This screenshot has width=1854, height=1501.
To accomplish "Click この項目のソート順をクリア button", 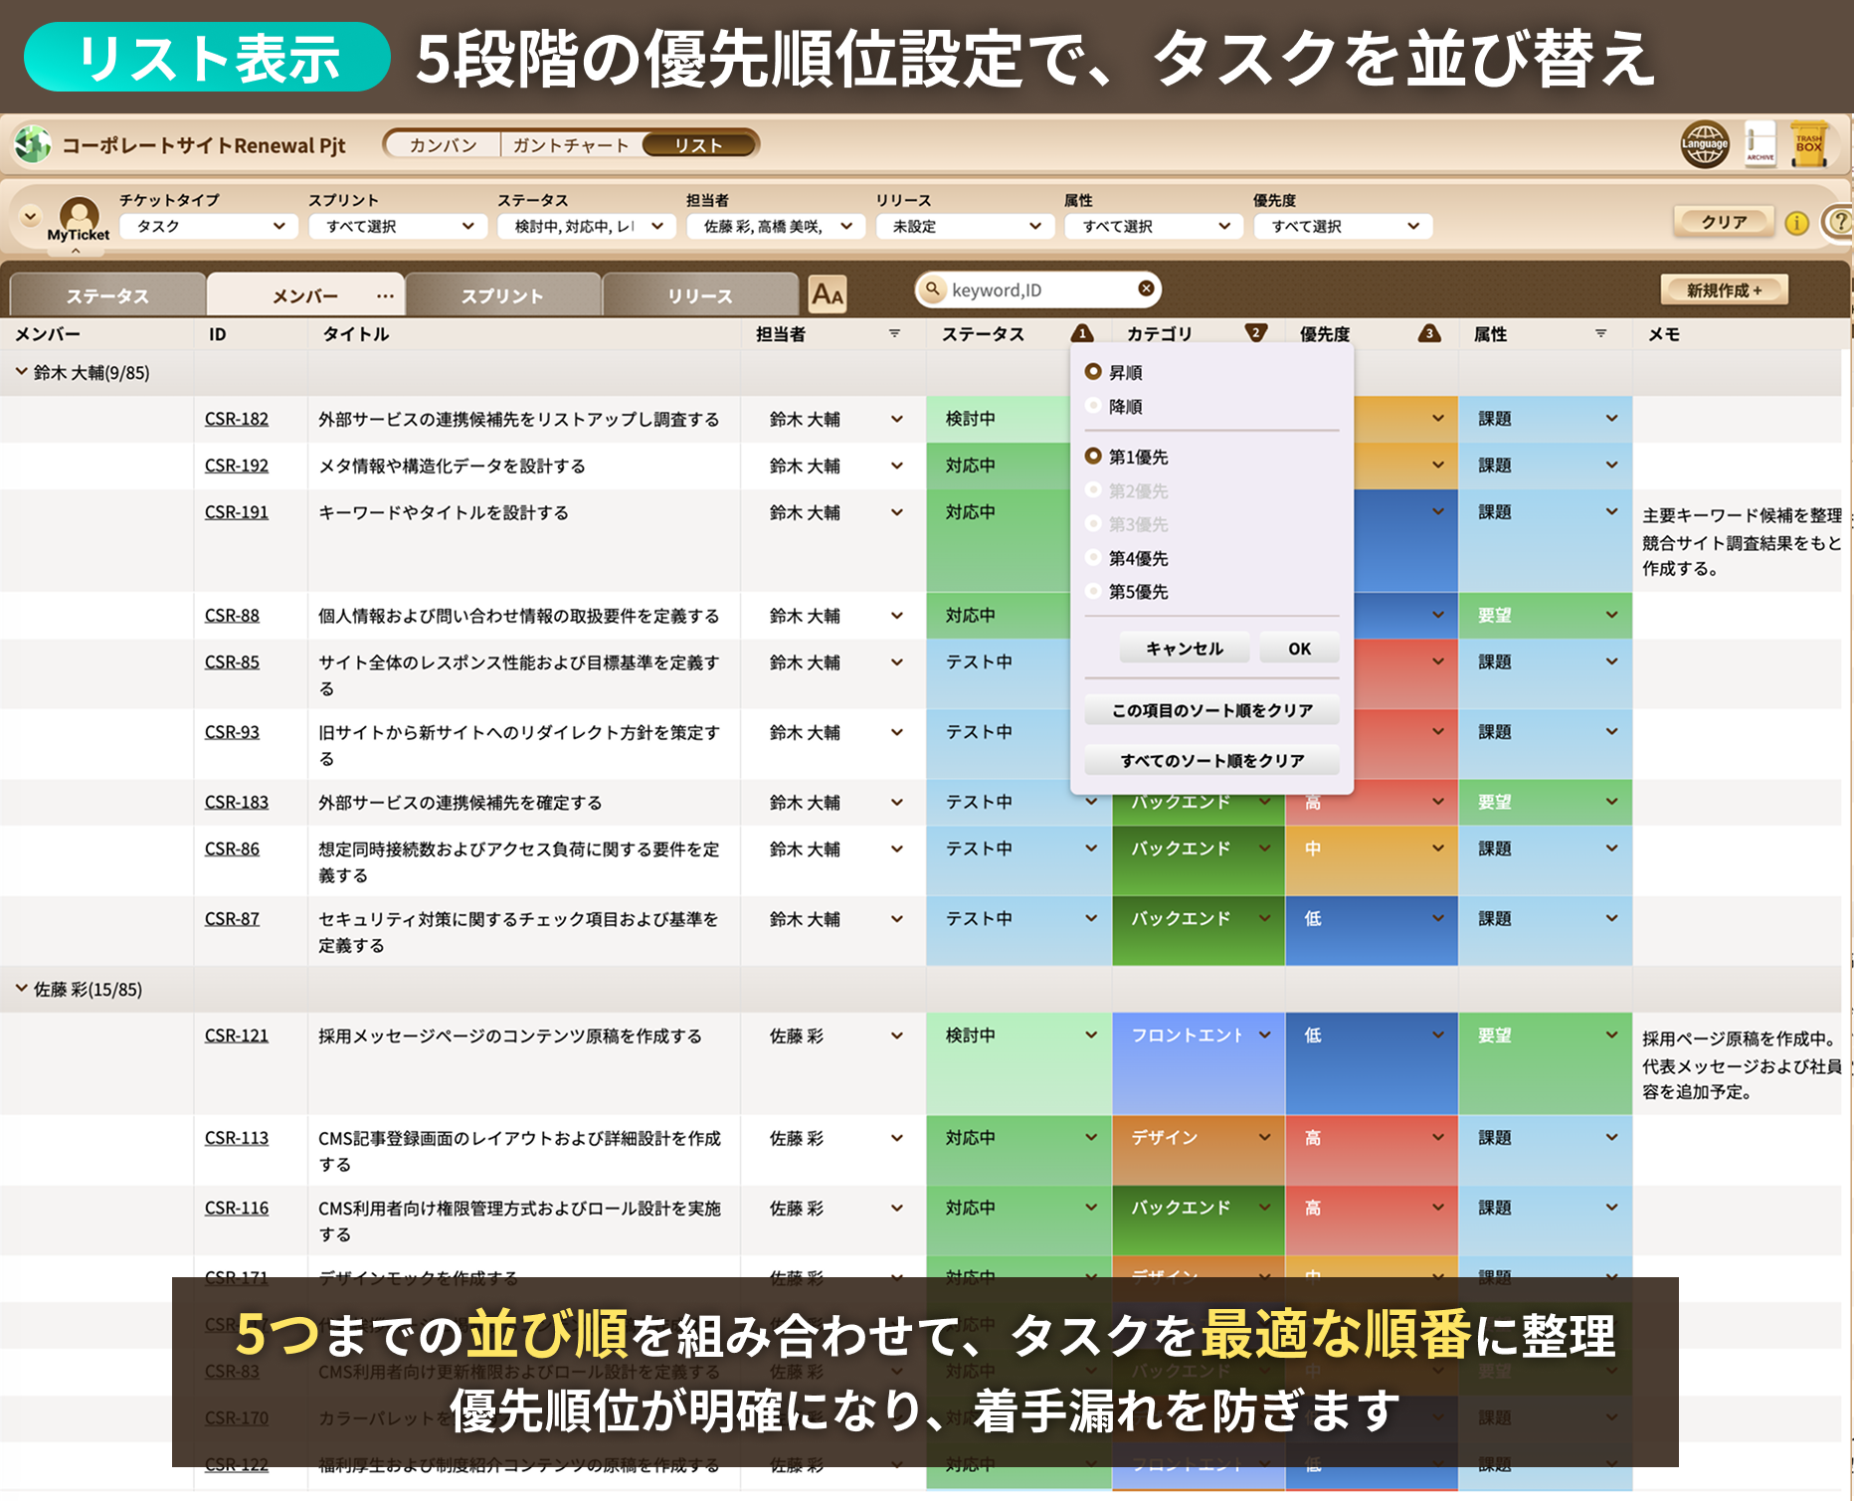I will (1211, 710).
